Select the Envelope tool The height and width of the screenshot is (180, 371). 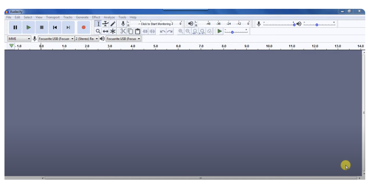tap(106, 24)
